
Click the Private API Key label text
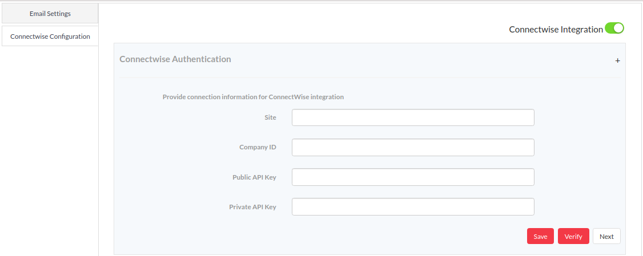(252, 207)
